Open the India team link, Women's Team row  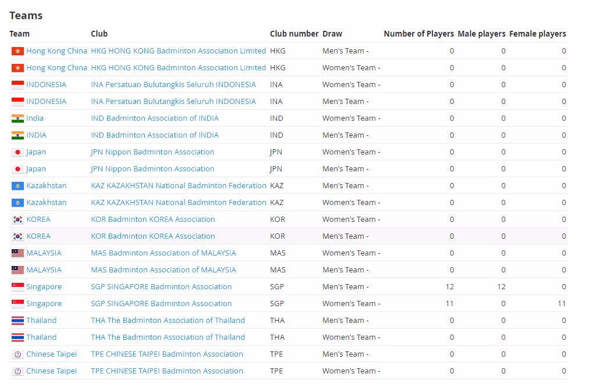point(35,118)
